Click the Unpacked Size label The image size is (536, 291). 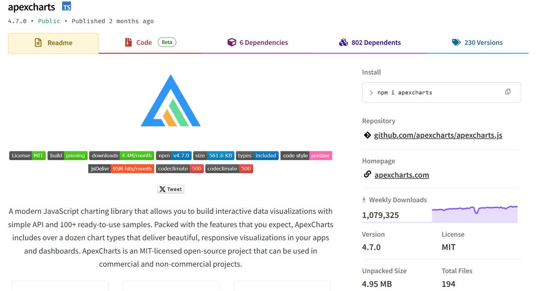(x=385, y=271)
